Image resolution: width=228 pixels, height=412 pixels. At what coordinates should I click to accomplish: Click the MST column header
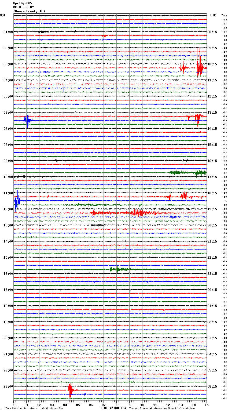tap(3, 15)
